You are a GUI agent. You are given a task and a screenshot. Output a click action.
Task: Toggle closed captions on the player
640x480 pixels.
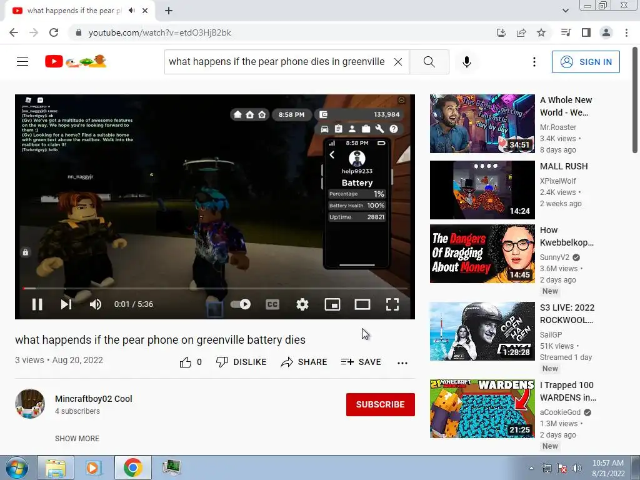[x=272, y=304]
